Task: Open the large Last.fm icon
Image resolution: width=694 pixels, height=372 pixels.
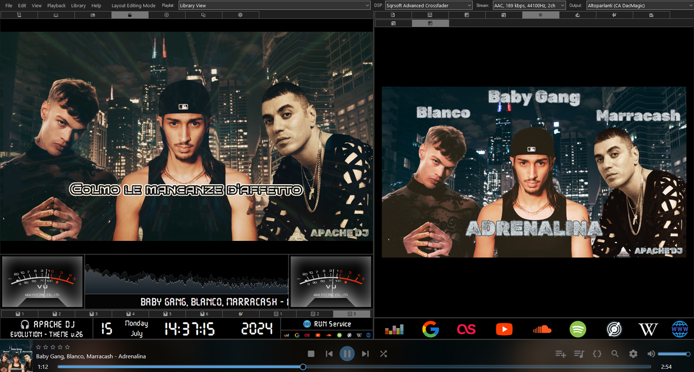Action: (x=466, y=329)
